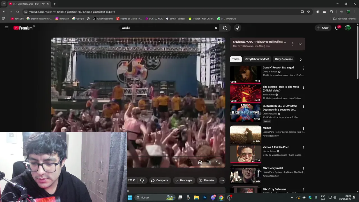Open Mix: Heavy metal thumbnail
359x202 pixels.
tap(245, 175)
